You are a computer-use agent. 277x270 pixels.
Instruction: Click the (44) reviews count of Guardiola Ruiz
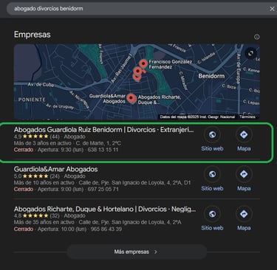click(55, 136)
